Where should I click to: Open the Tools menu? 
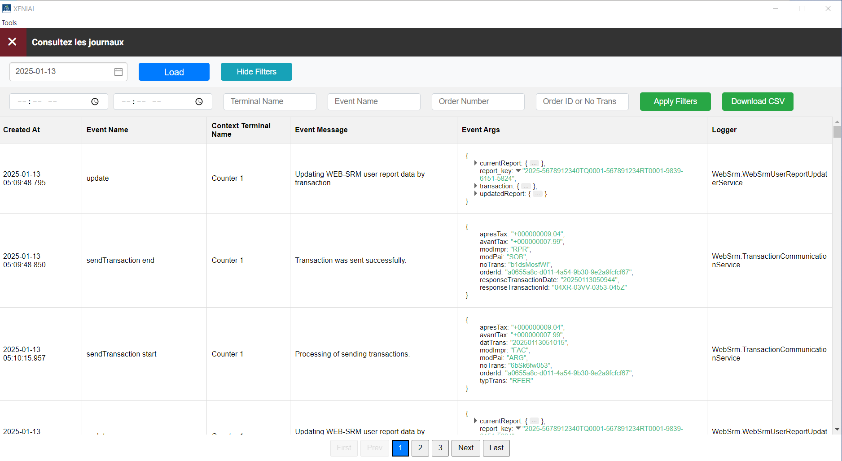point(9,23)
